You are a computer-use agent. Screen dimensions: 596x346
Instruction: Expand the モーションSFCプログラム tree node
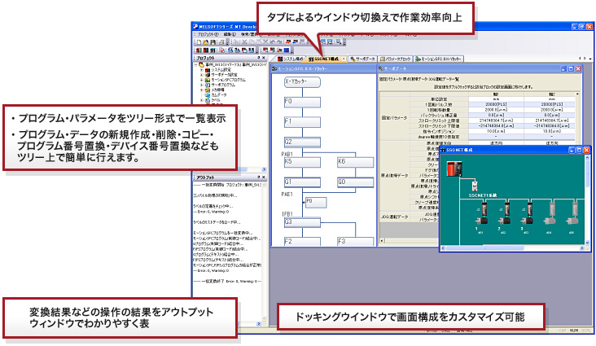[203, 81]
